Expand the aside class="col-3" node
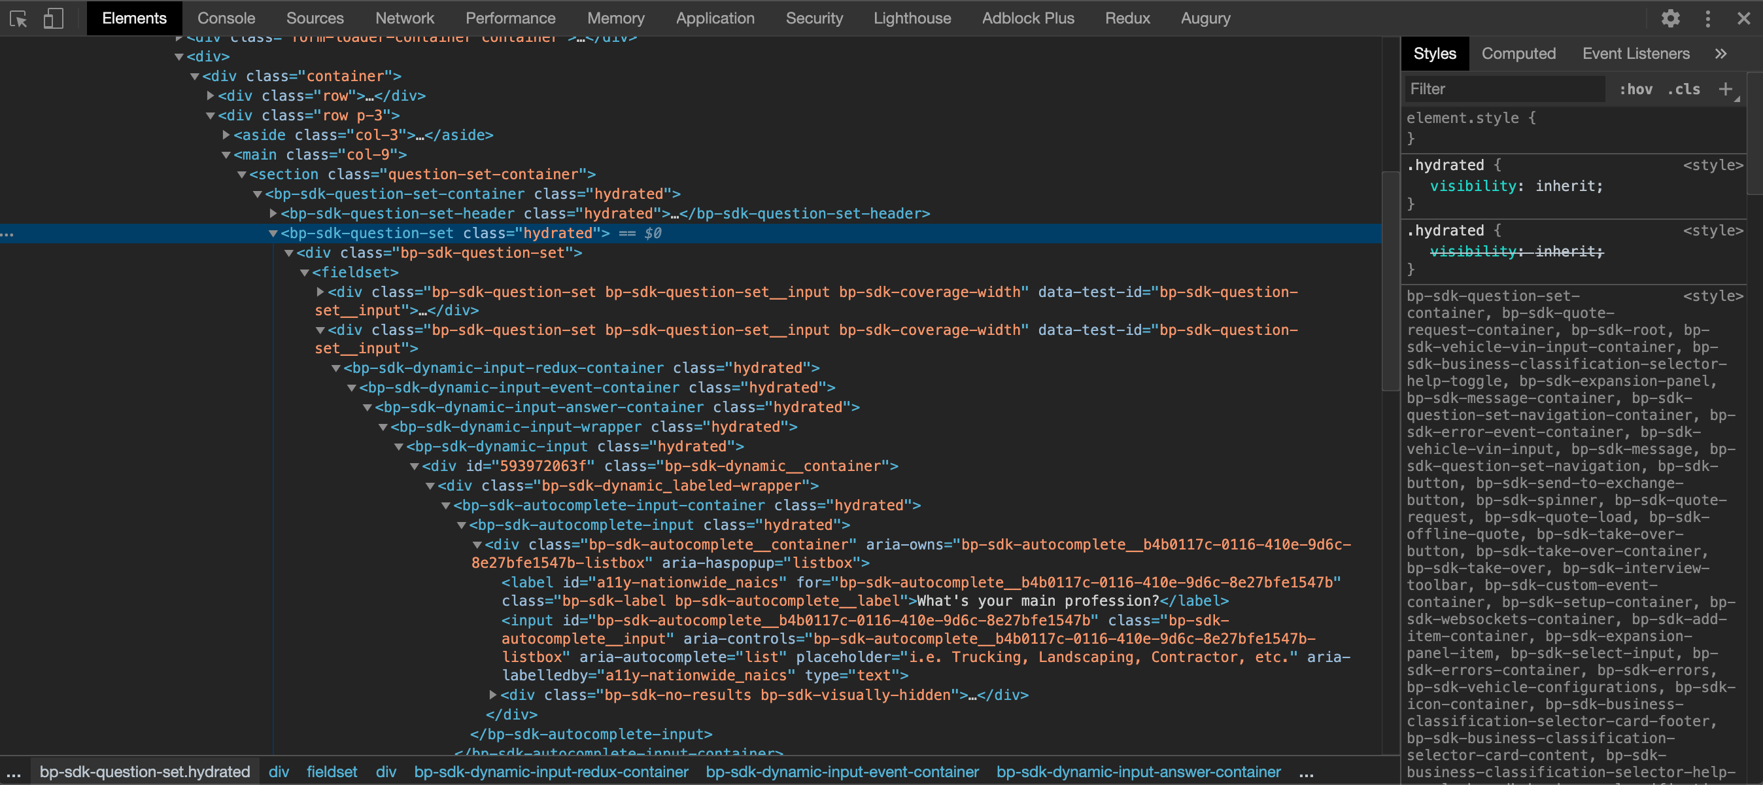Image resolution: width=1763 pixels, height=785 pixels. click(x=226, y=135)
